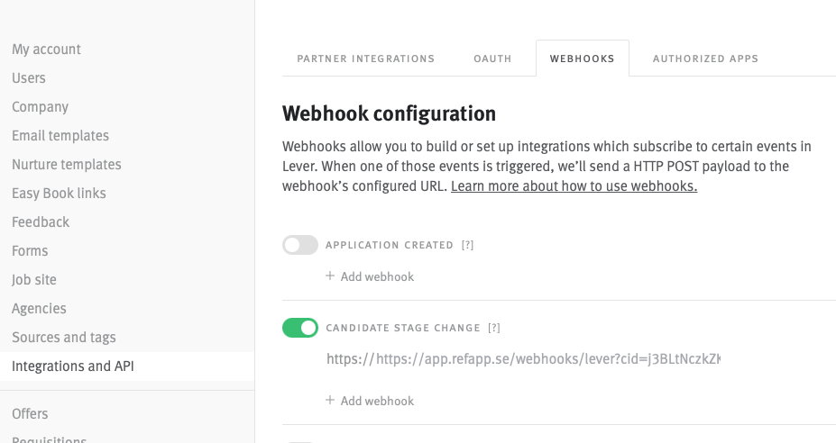Click the help icon beside Application Created
The width and height of the screenshot is (836, 443).
tap(467, 245)
